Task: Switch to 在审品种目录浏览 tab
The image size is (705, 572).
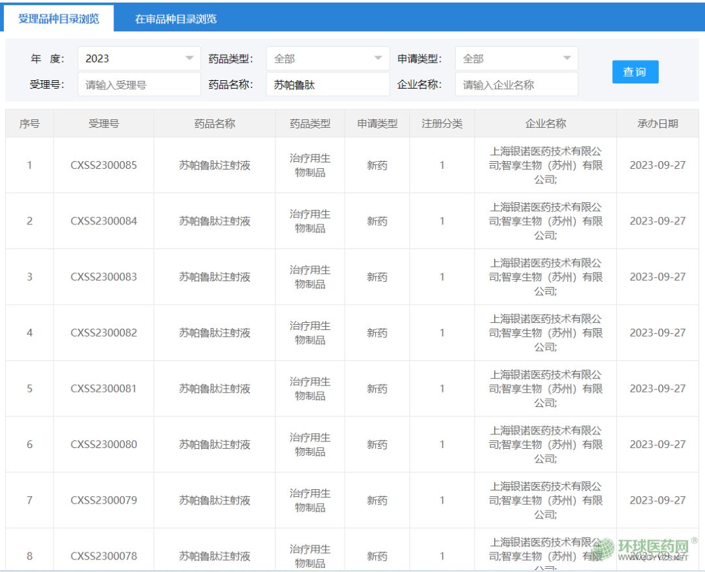Action: click(176, 19)
